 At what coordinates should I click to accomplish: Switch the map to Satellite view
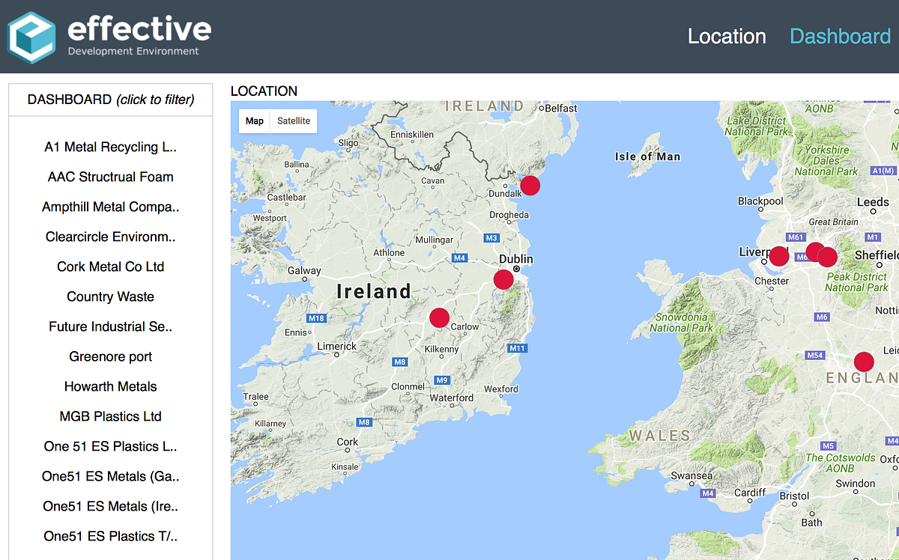[x=293, y=121]
